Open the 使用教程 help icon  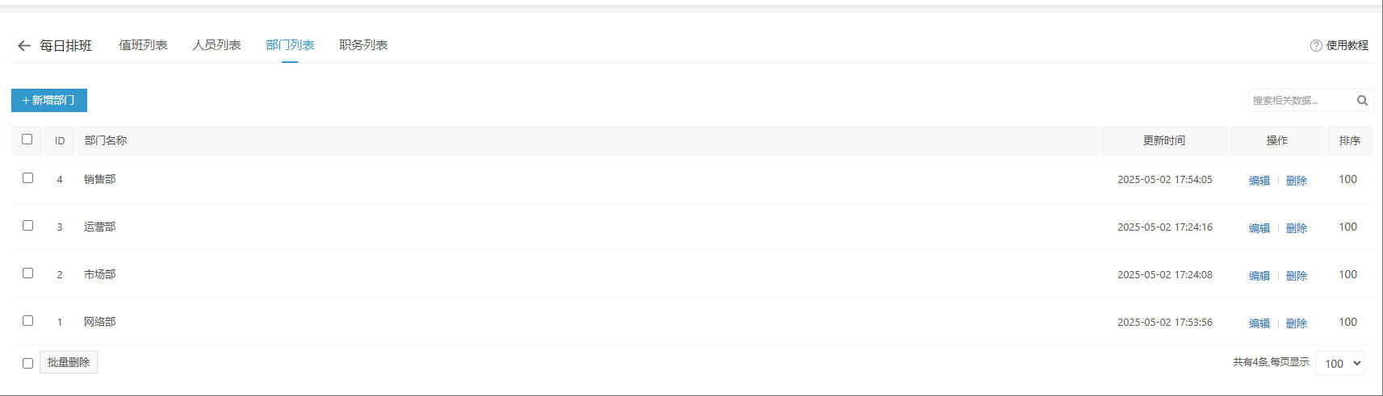[1316, 45]
